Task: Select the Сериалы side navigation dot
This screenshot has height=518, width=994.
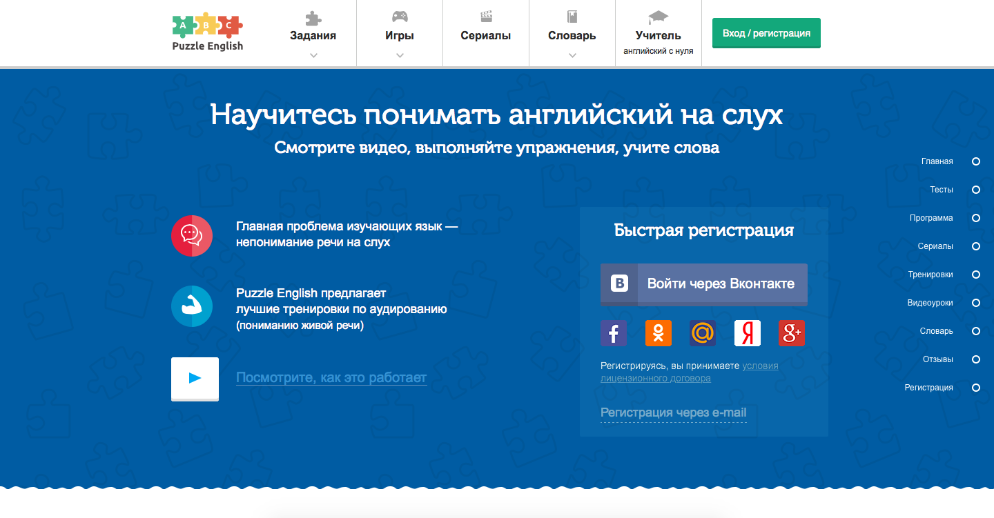Action: [975, 246]
